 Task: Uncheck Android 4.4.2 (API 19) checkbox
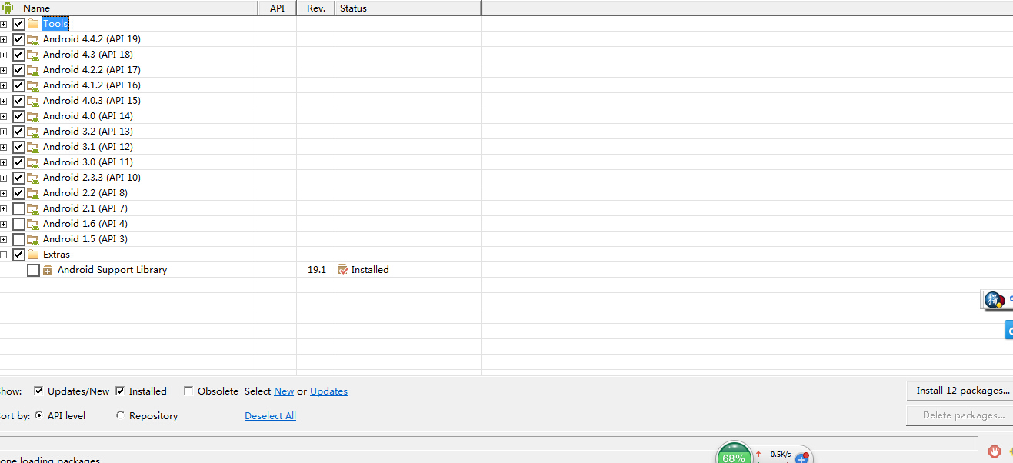[19, 39]
